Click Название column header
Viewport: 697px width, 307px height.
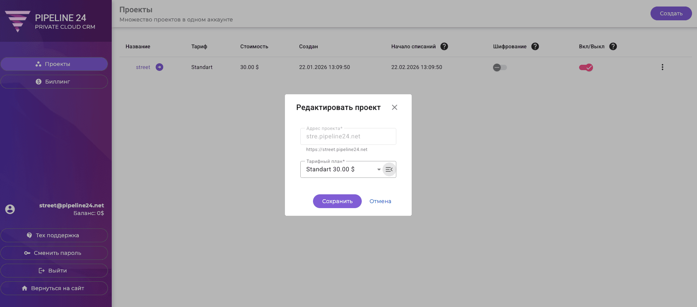[x=138, y=46]
